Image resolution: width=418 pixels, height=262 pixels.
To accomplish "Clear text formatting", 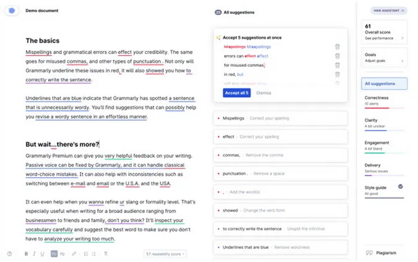I will (x=106, y=254).
